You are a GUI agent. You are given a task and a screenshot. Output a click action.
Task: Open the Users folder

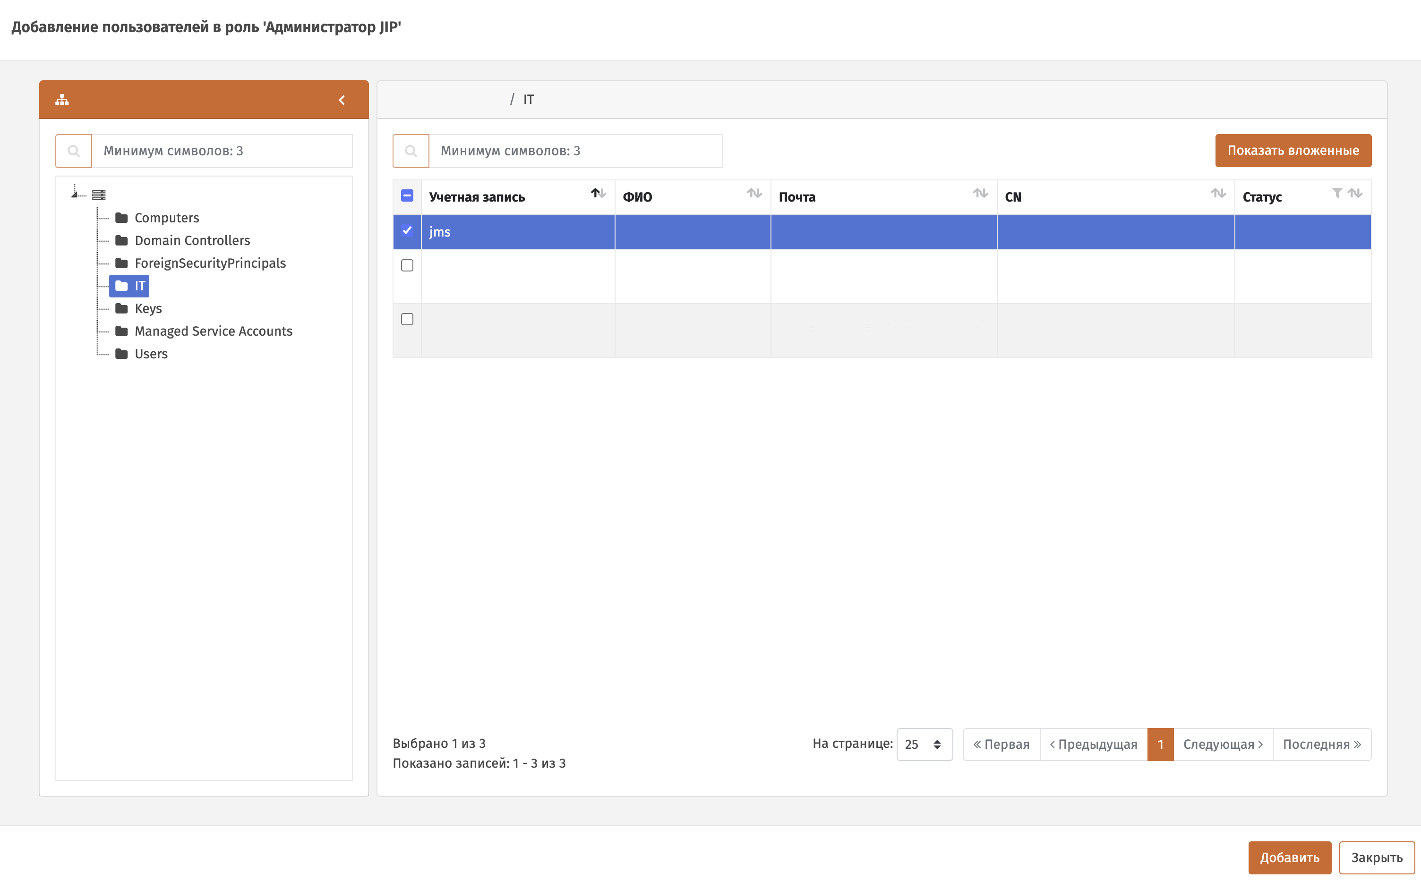151,354
